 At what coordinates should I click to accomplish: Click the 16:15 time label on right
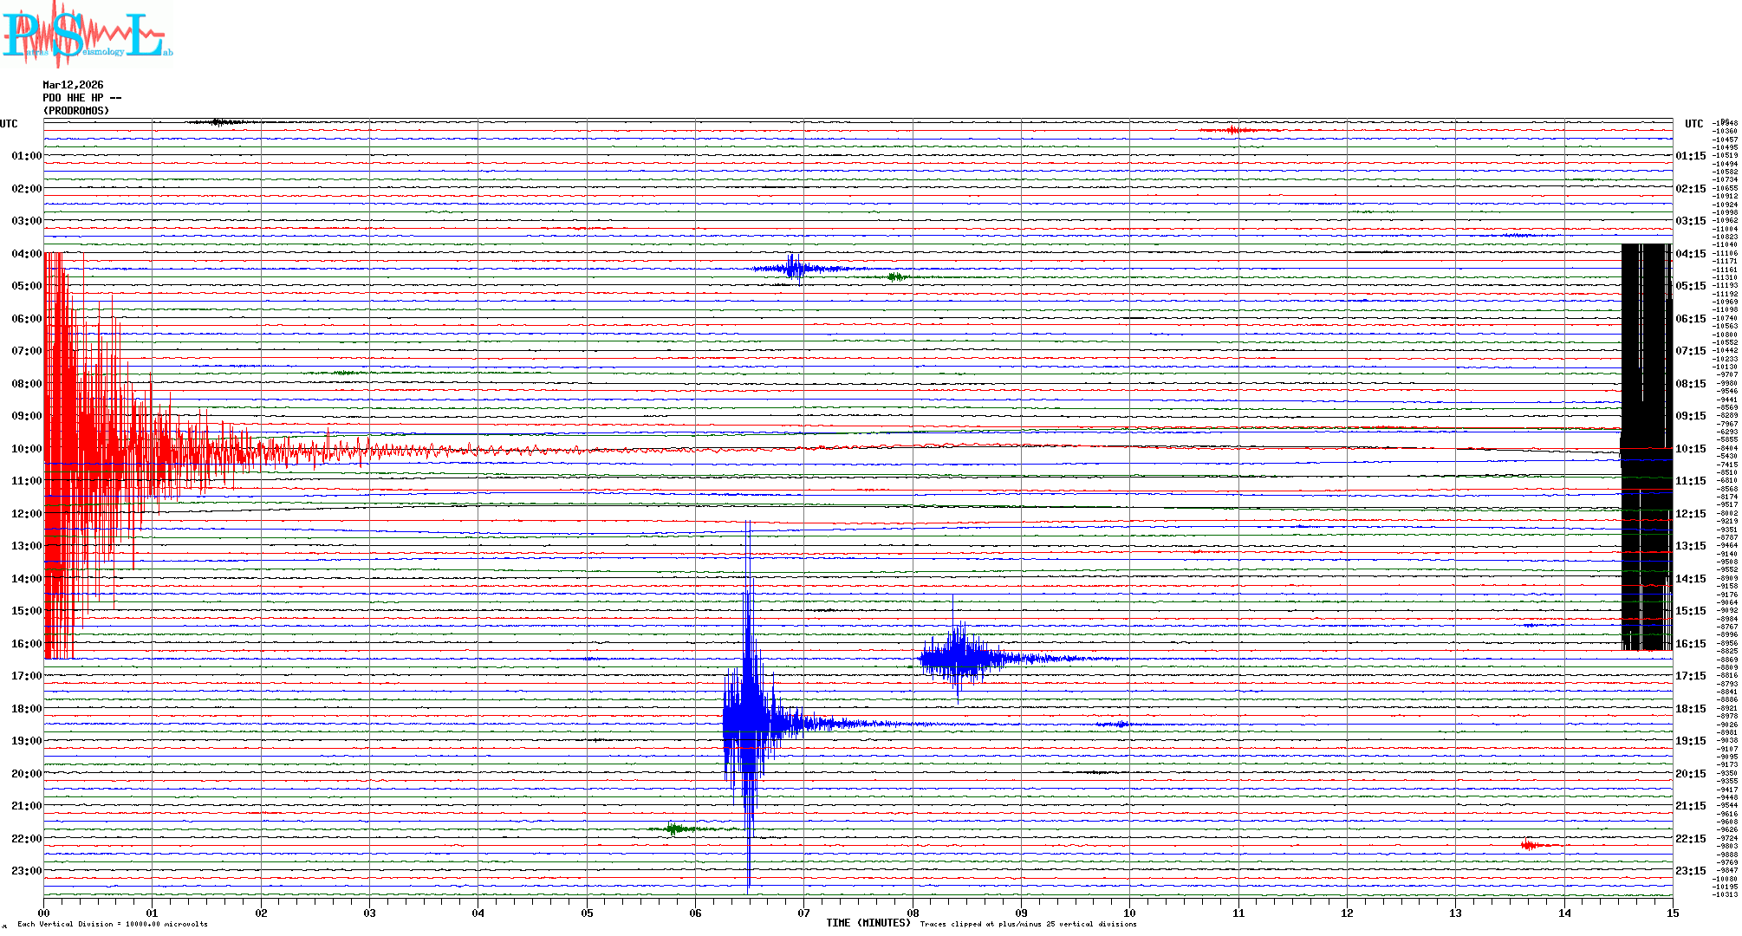point(1690,644)
